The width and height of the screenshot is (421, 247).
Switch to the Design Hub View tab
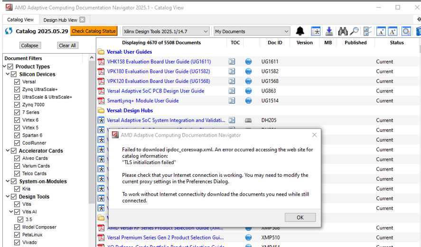[x=60, y=20]
